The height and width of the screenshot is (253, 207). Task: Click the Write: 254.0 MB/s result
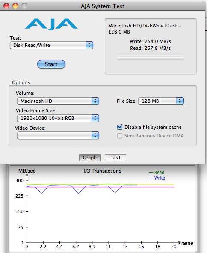(x=150, y=41)
